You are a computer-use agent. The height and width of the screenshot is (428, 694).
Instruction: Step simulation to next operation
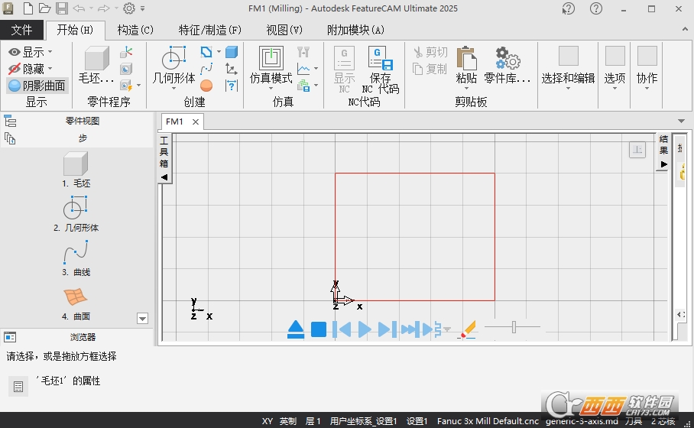[x=388, y=329]
